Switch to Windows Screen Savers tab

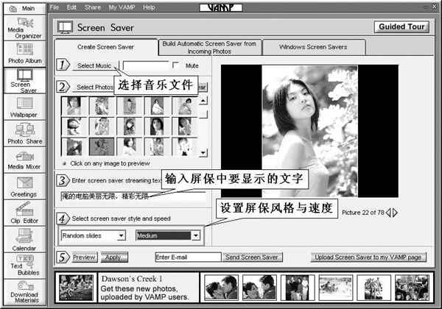[313, 47]
